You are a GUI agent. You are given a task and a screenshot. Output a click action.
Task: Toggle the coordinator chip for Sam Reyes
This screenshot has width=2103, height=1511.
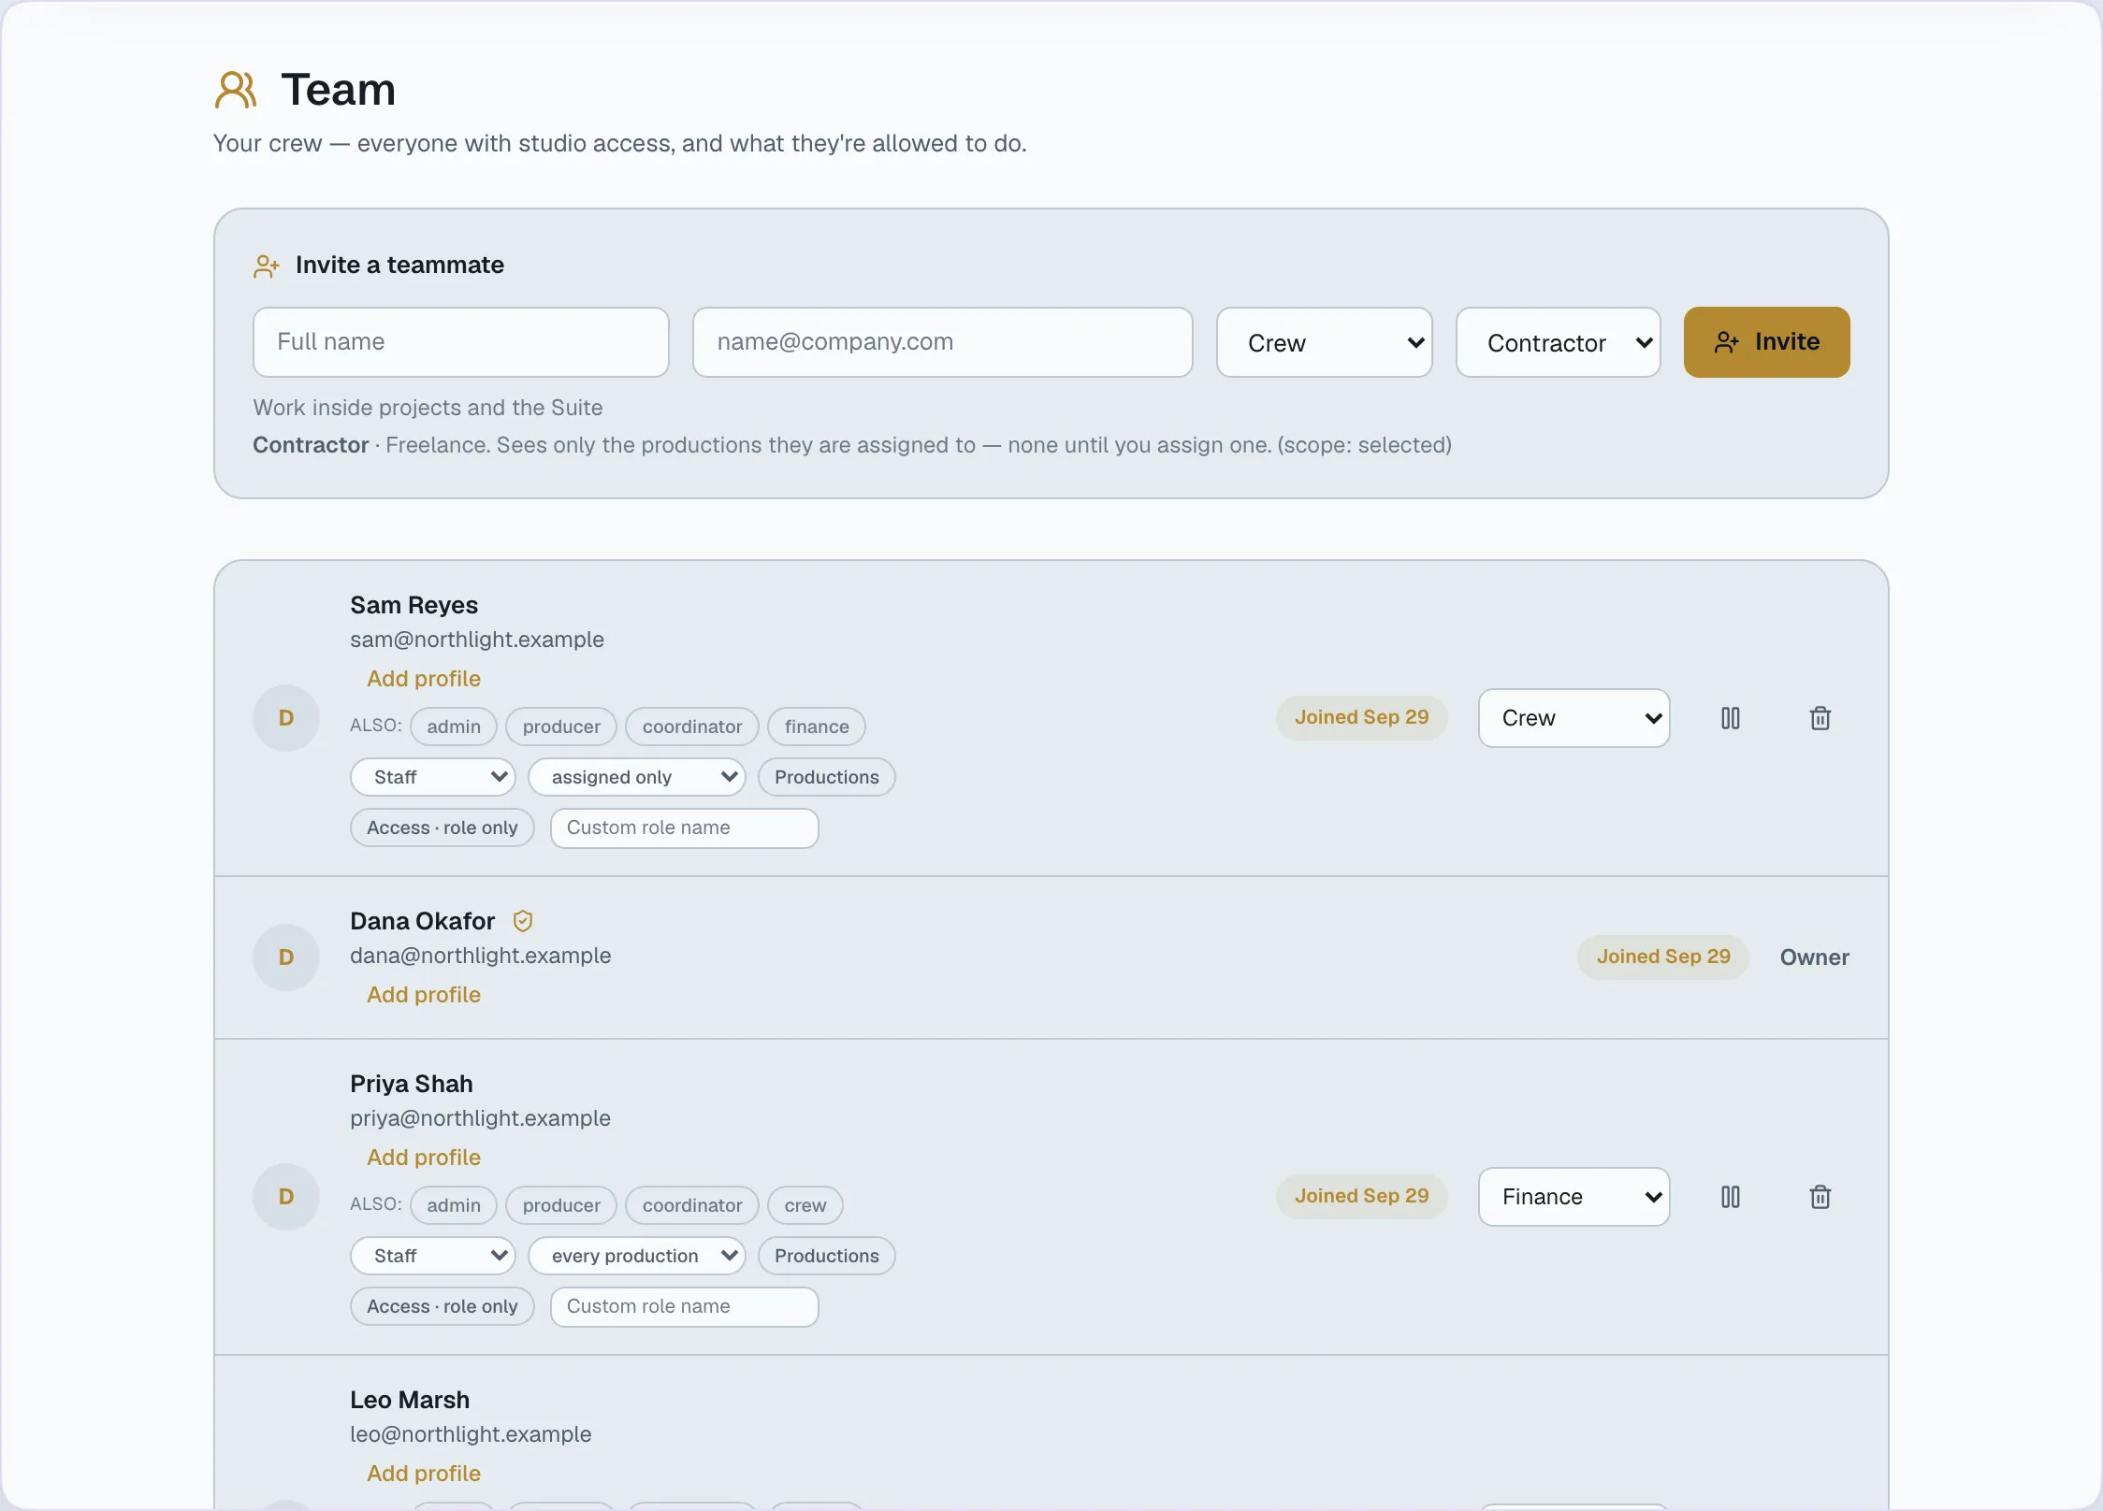click(x=692, y=727)
